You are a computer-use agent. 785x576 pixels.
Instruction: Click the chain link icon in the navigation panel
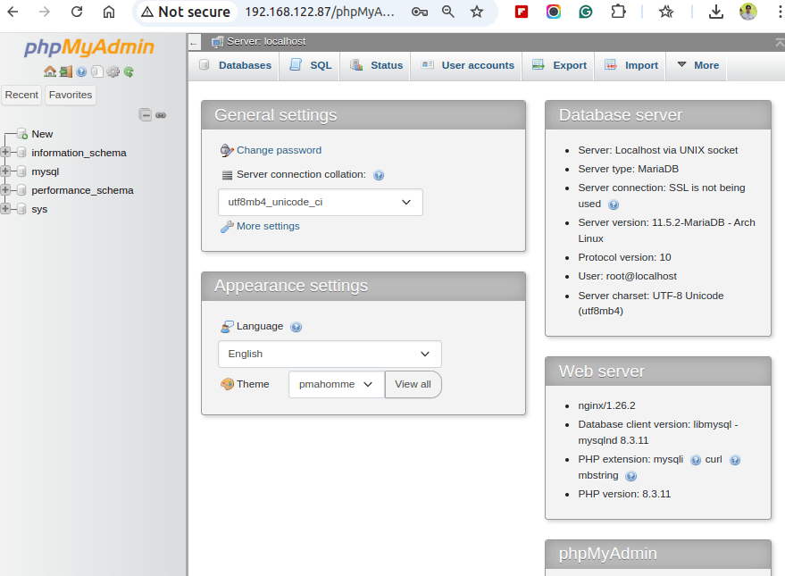point(161,115)
